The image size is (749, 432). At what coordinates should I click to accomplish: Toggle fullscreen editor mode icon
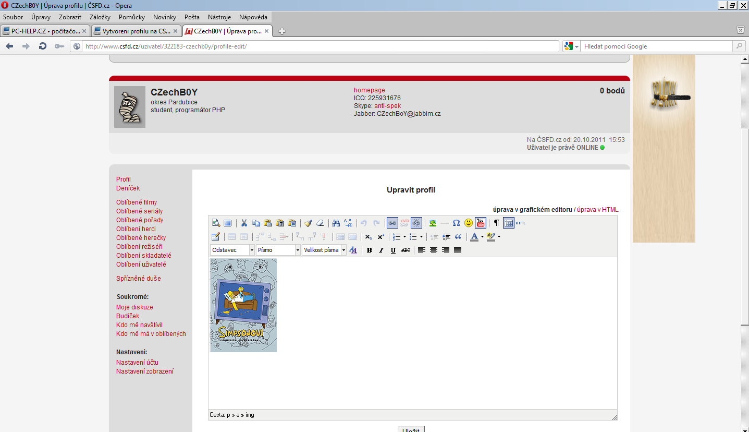pos(227,223)
